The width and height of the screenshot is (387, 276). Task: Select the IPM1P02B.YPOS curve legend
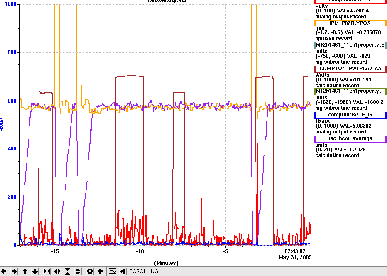click(350, 23)
